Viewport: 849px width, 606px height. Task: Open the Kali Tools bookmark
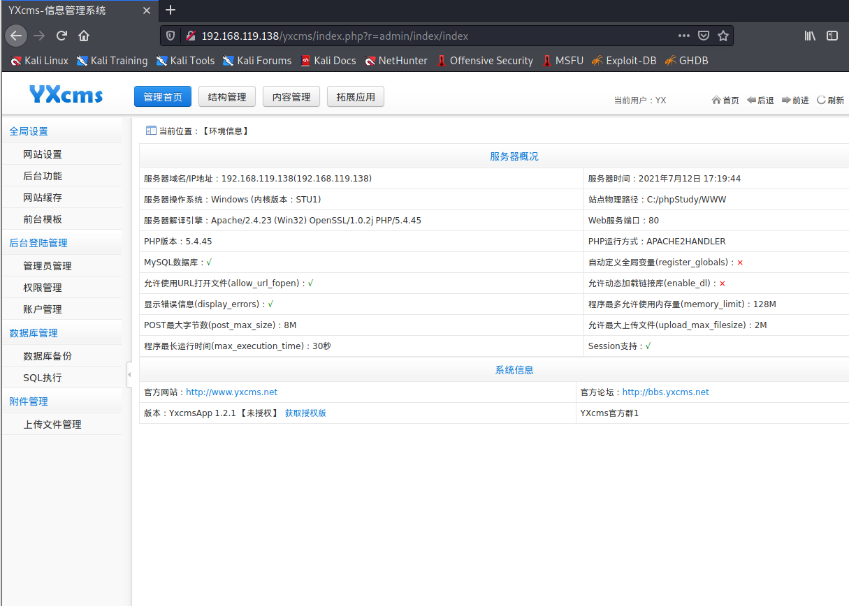click(x=186, y=61)
